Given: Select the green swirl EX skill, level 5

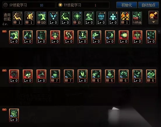Looking at the screenshot, I should 151,76.
